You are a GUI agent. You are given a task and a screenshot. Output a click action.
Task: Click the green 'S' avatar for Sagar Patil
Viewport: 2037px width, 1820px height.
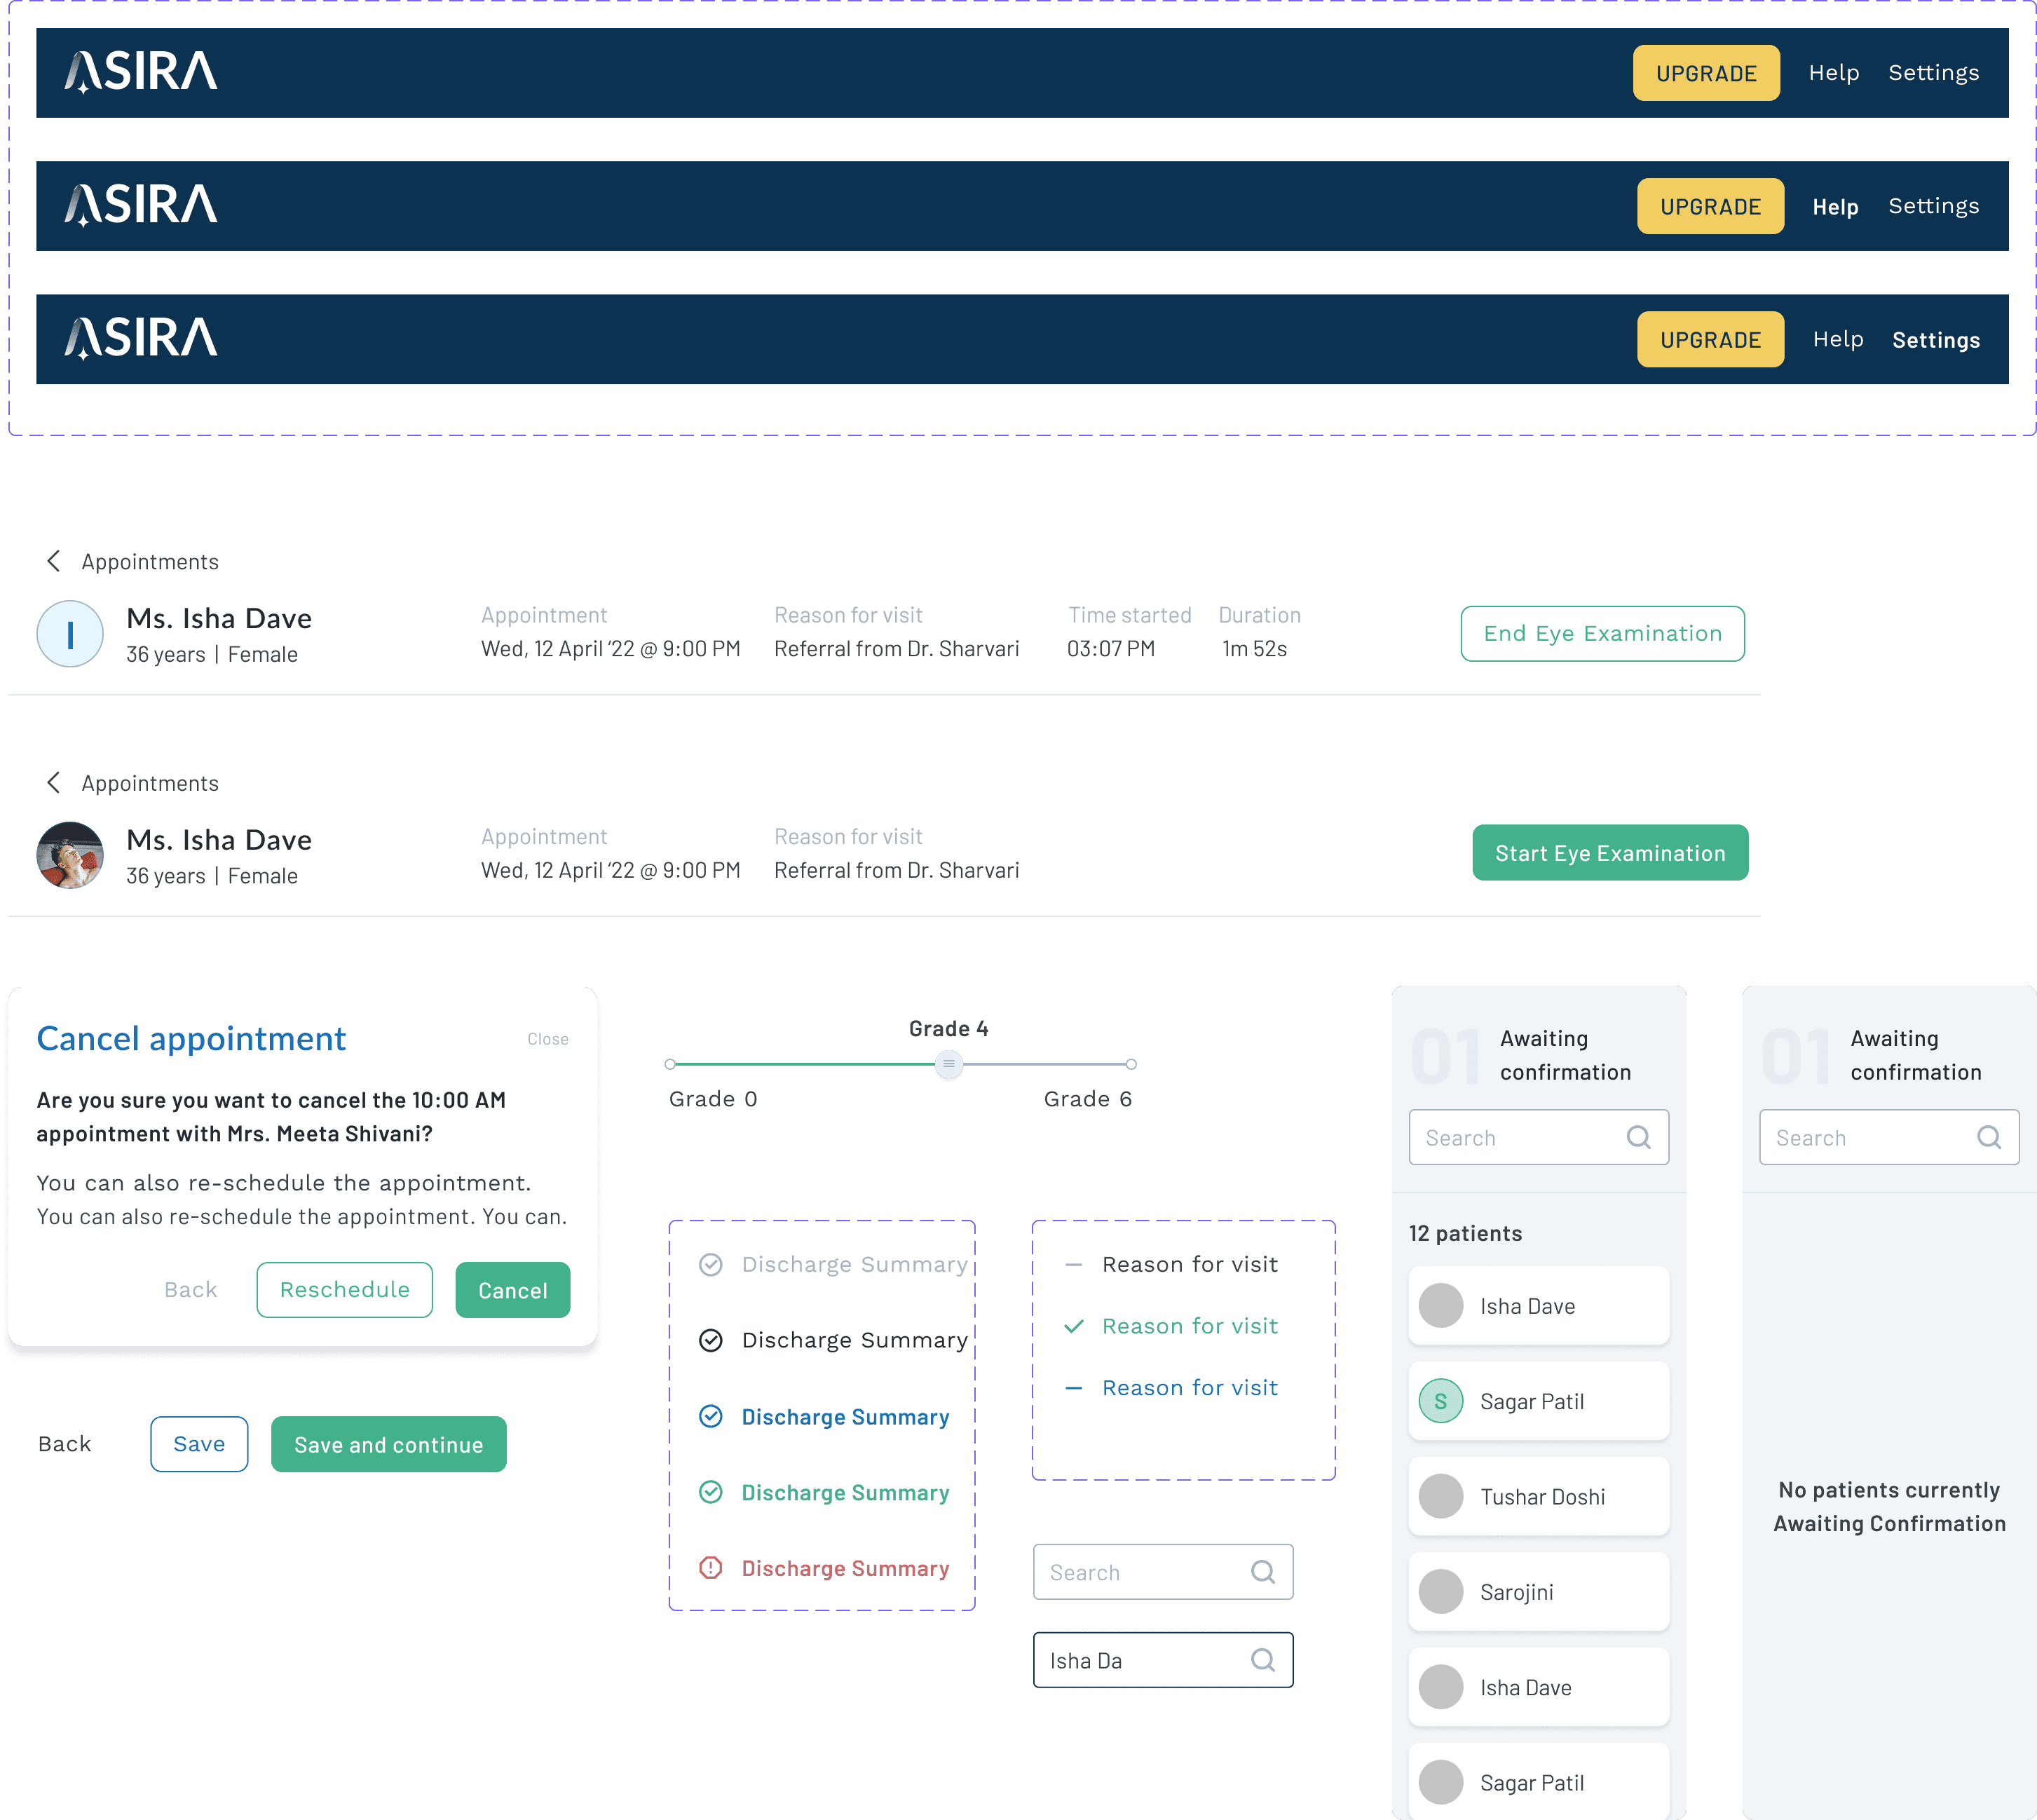pyautogui.click(x=1440, y=1401)
